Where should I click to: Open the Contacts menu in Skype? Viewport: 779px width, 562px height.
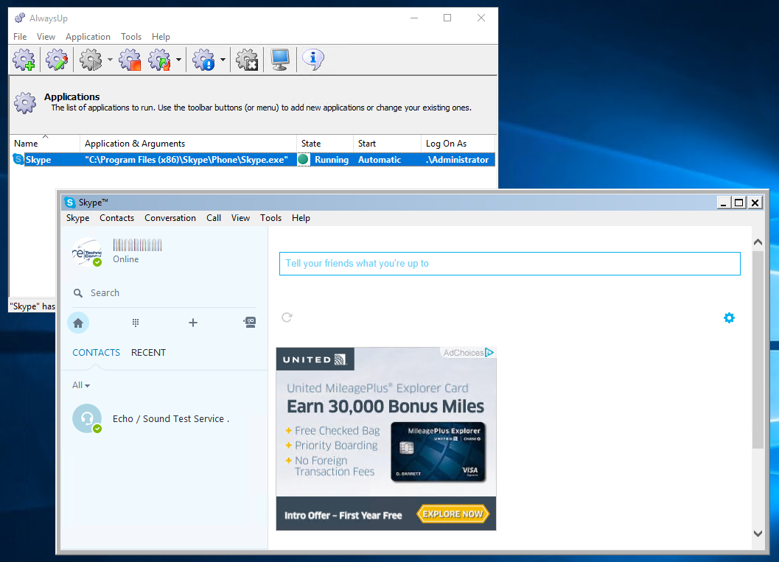pos(116,218)
